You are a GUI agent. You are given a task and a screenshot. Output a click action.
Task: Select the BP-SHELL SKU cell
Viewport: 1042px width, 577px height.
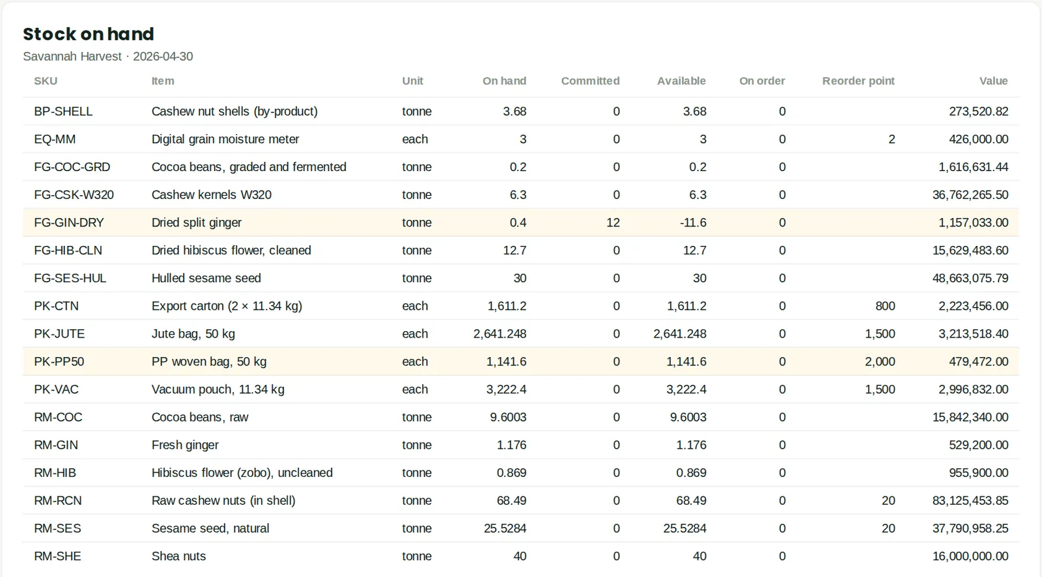[x=63, y=111]
